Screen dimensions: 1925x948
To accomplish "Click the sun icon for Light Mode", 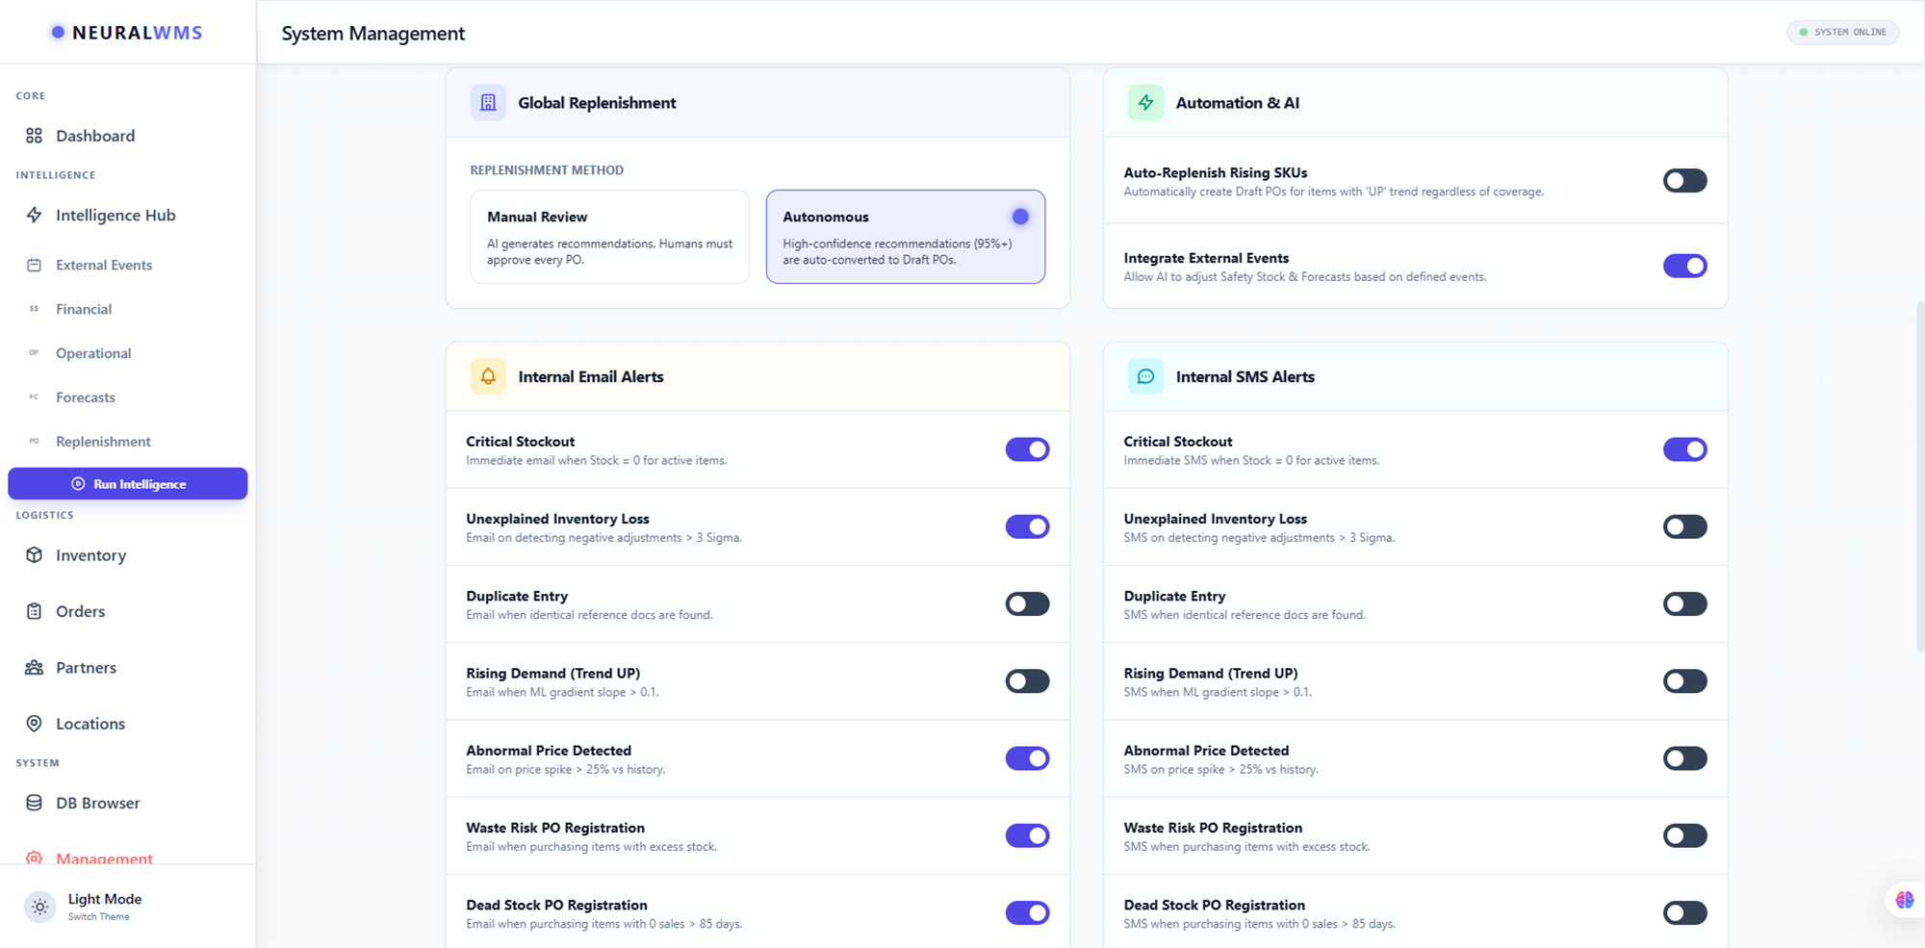I will [x=39, y=907].
